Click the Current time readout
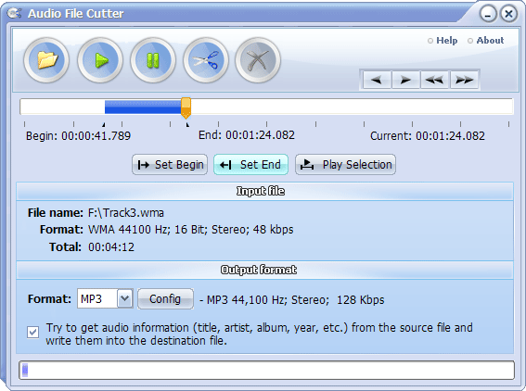 (x=428, y=136)
